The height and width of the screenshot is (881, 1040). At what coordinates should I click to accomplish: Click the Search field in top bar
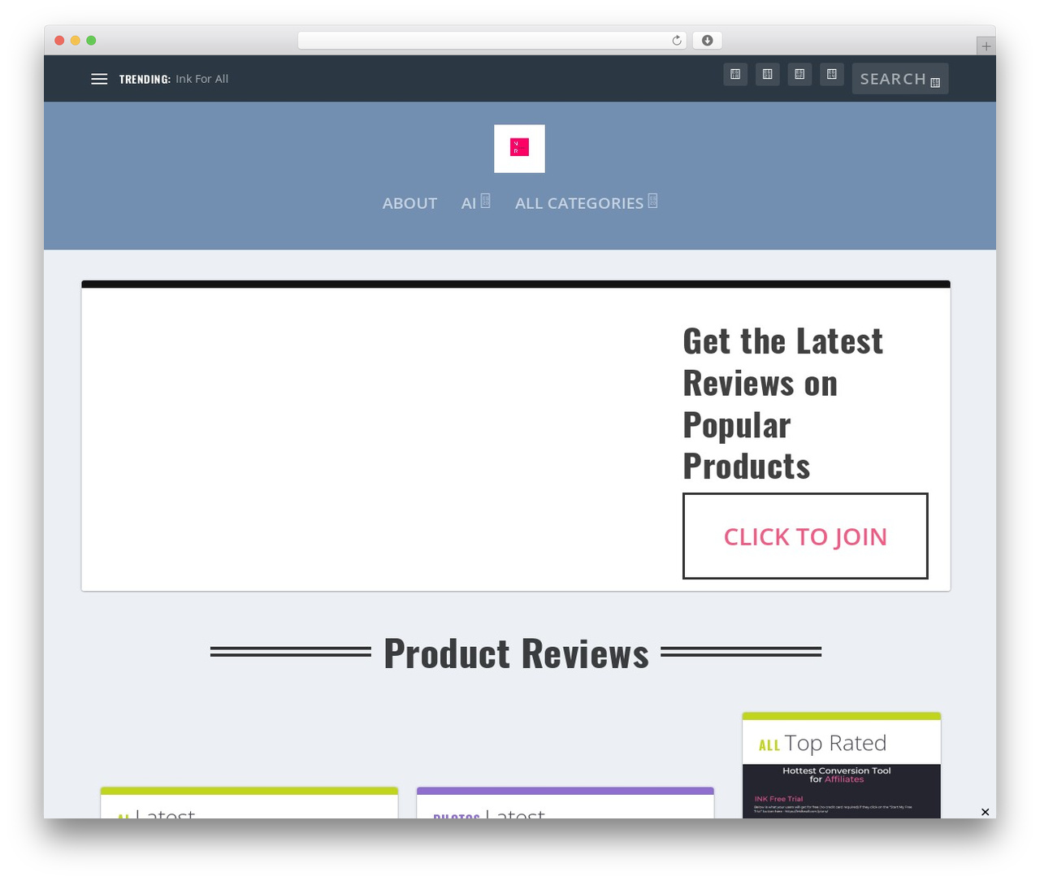pyautogui.click(x=900, y=79)
